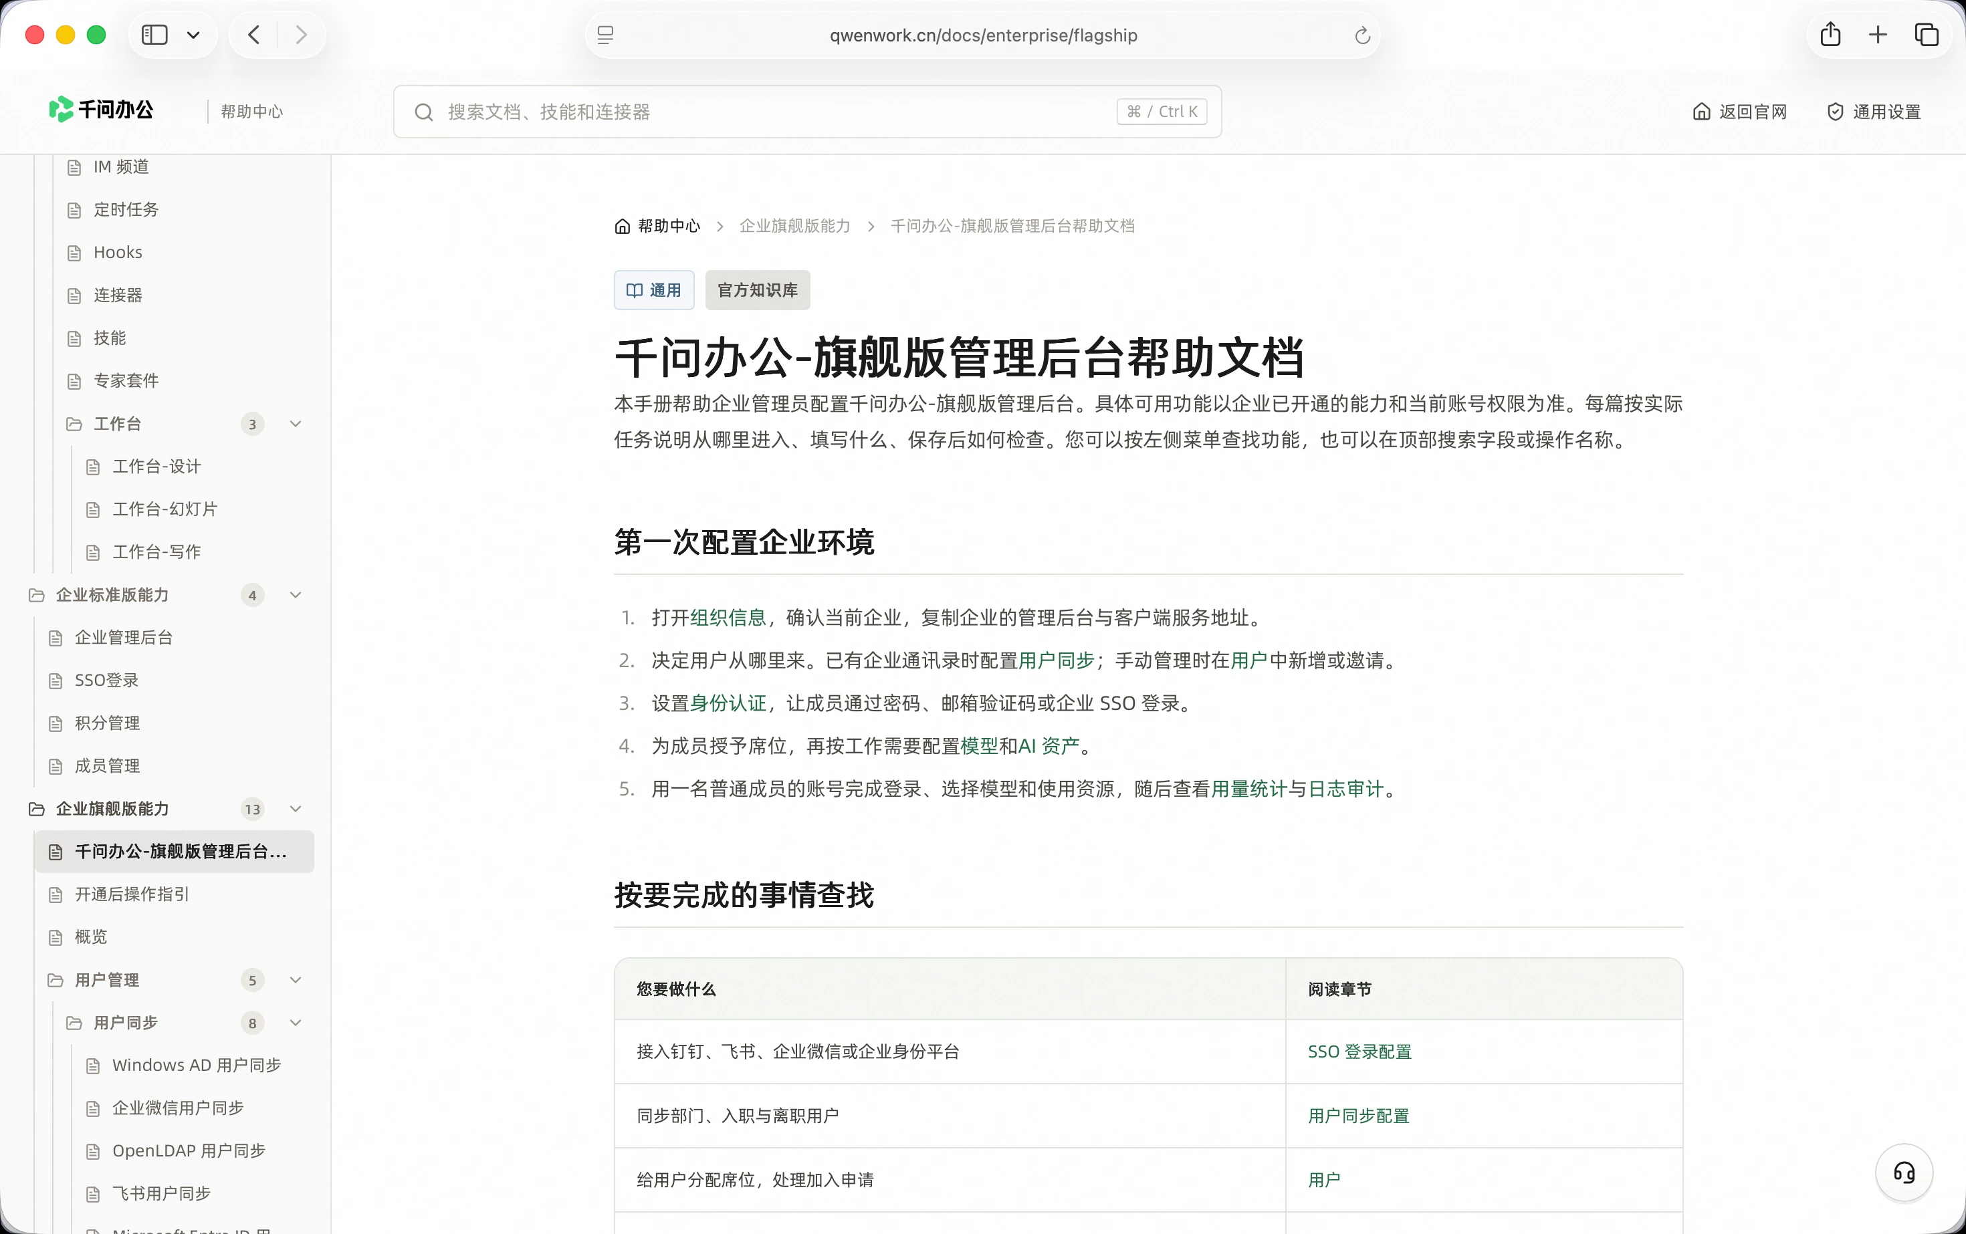The height and width of the screenshot is (1234, 1966).
Task: Open 连接器 in the sidebar
Action: pos(118,295)
